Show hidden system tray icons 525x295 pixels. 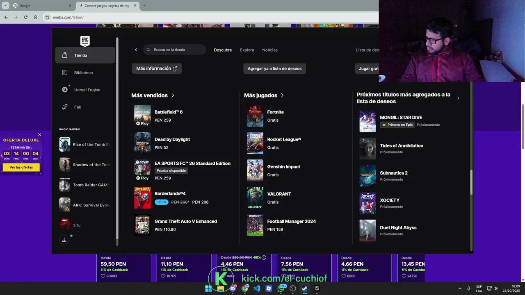point(459,288)
